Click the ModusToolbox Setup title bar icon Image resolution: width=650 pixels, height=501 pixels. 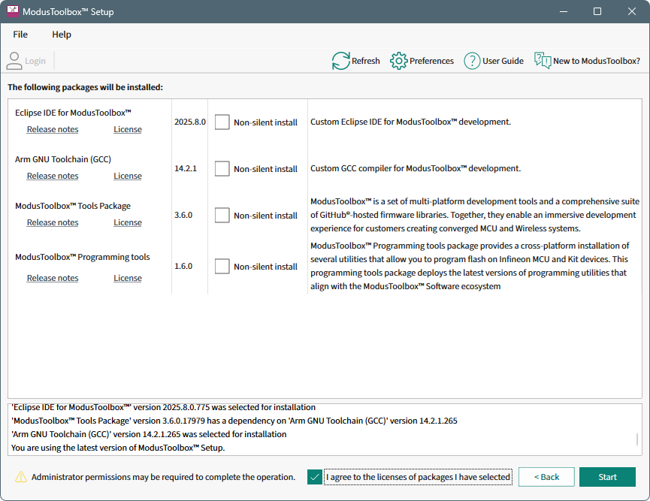13,12
